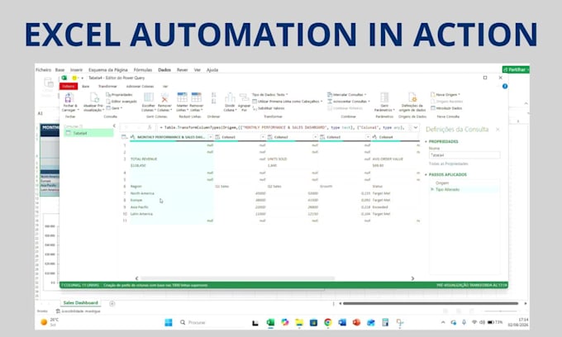Open filter dropdown of Colunas3 column
Viewport: 562px width, 337px height.
(x=368, y=137)
